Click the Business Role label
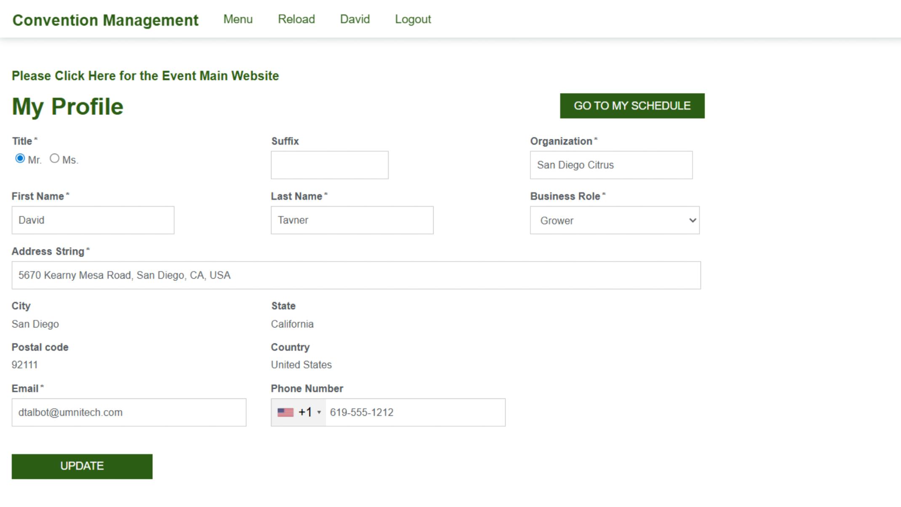The image size is (901, 507). (565, 196)
